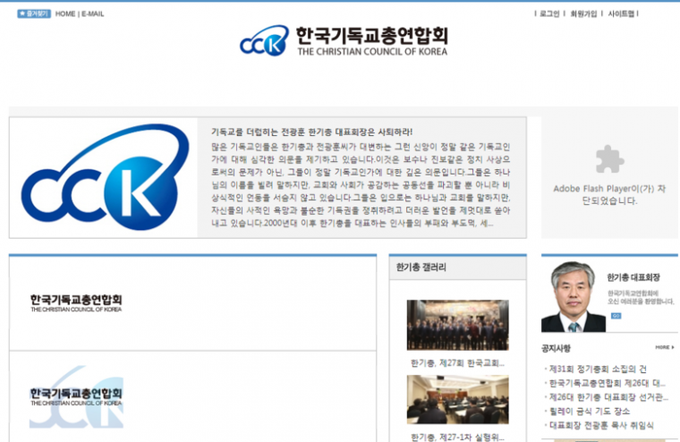Open the conference room gallery thumbnail
Screen dimensions: 680x442
click(457, 399)
